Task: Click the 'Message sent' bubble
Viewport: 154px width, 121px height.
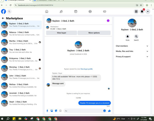Action: pyautogui.click(x=58, y=84)
